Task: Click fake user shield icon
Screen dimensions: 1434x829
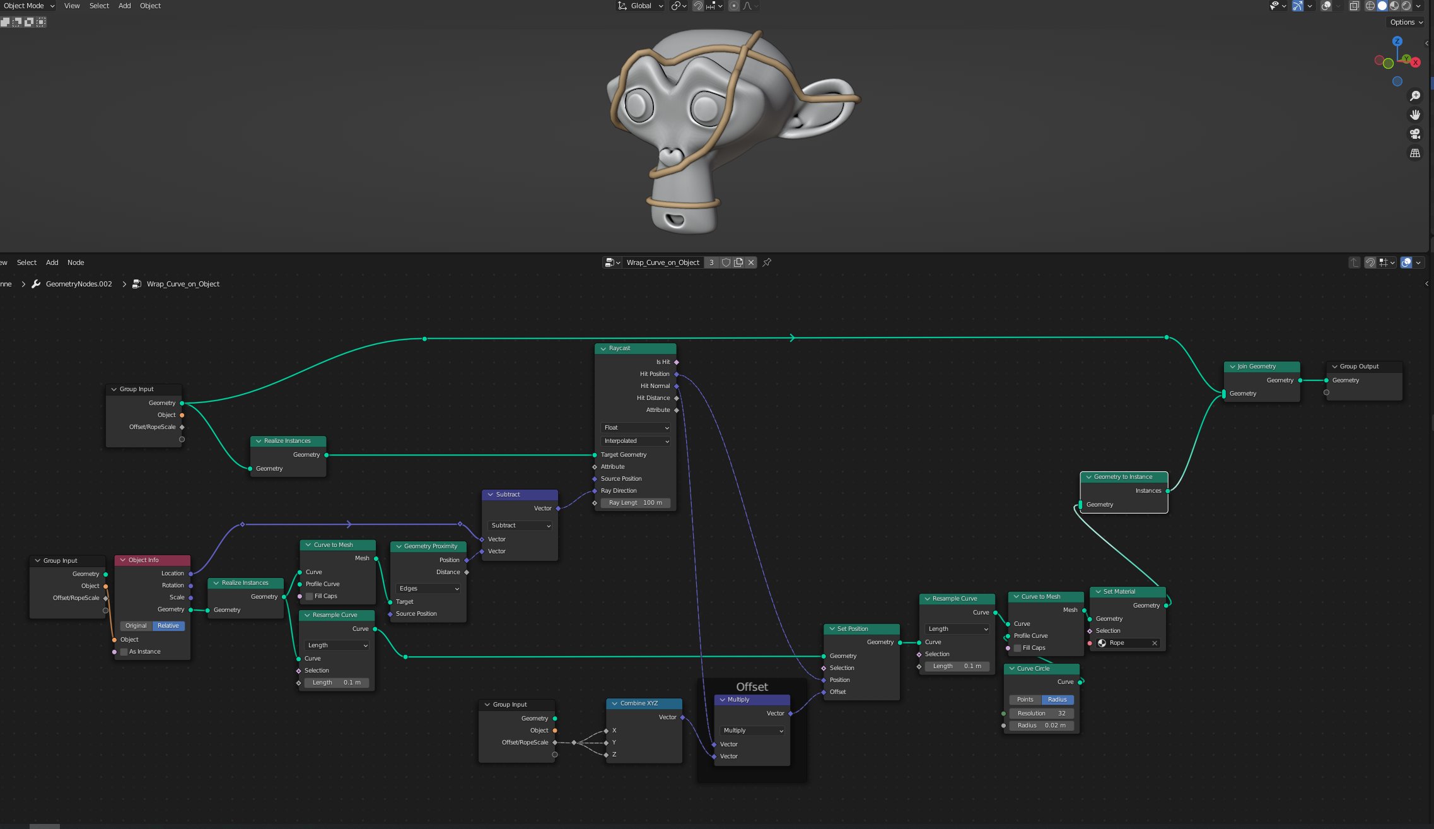Action: point(726,262)
